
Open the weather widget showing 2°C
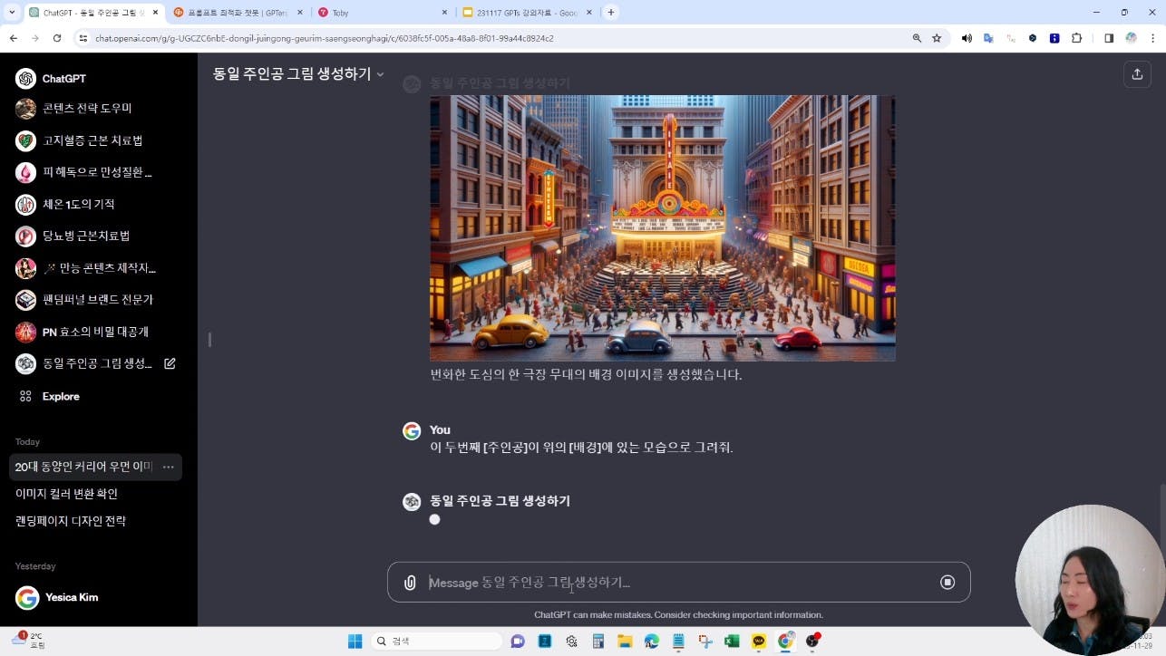coord(29,641)
